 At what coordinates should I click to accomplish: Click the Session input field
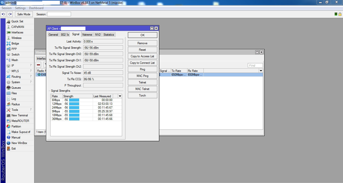coord(59,14)
